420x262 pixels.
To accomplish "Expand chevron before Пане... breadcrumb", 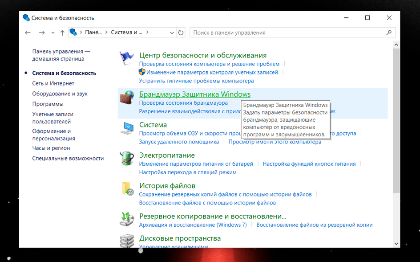I will click(x=81, y=32).
